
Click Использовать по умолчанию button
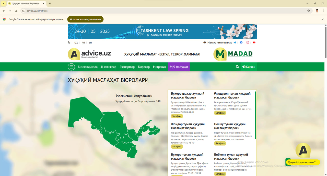(85, 19)
